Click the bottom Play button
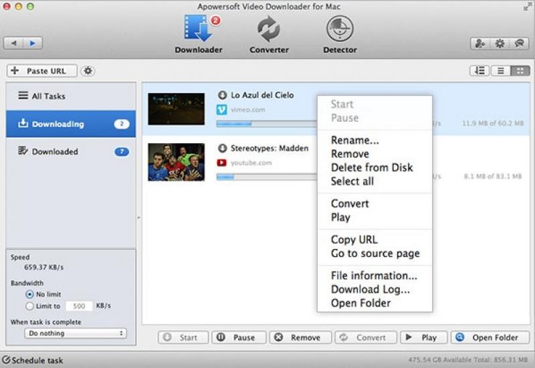This screenshot has height=368, width=535. click(x=423, y=337)
